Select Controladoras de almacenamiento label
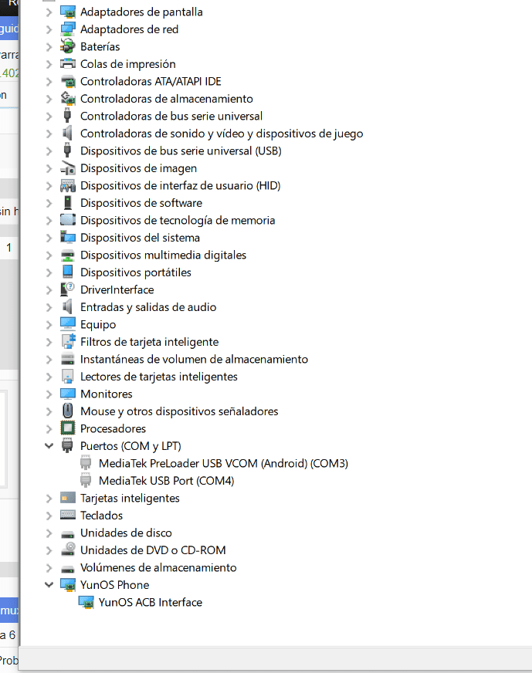 (x=167, y=99)
